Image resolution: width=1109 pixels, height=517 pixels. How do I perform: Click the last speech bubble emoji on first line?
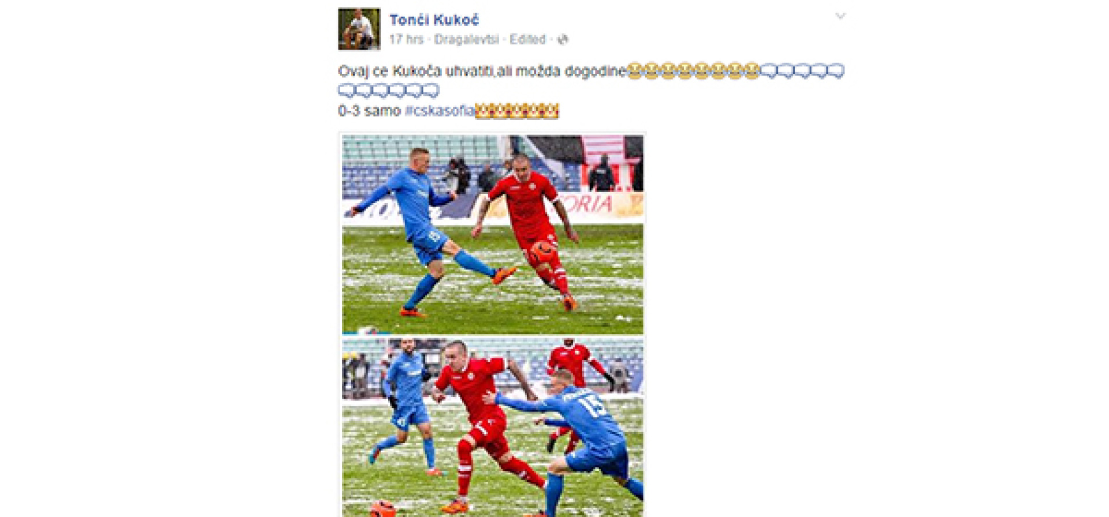[x=836, y=71]
